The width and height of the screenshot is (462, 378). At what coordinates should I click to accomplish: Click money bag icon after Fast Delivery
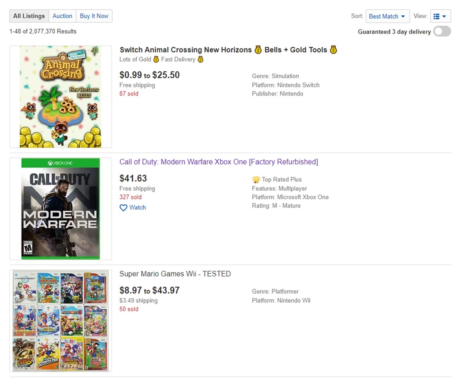[200, 59]
